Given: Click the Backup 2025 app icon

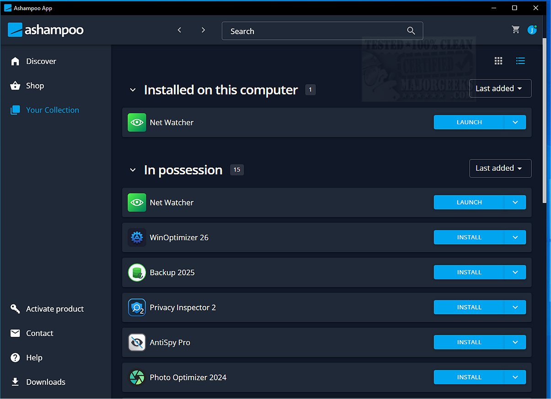Looking at the screenshot, I should 137,273.
